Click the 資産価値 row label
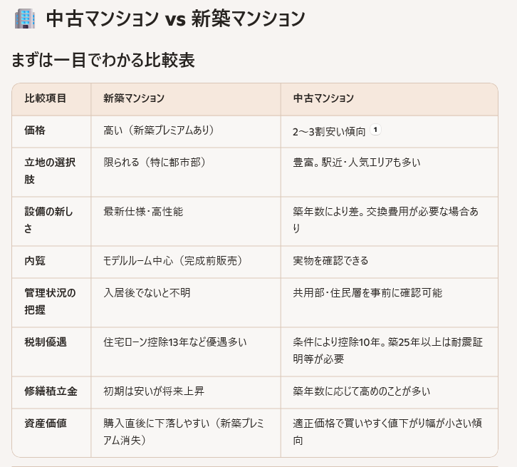Image resolution: width=517 pixels, height=467 pixels. tap(46, 424)
